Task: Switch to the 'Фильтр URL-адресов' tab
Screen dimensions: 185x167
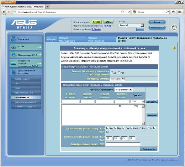Action: pyautogui.click(x=72, y=39)
